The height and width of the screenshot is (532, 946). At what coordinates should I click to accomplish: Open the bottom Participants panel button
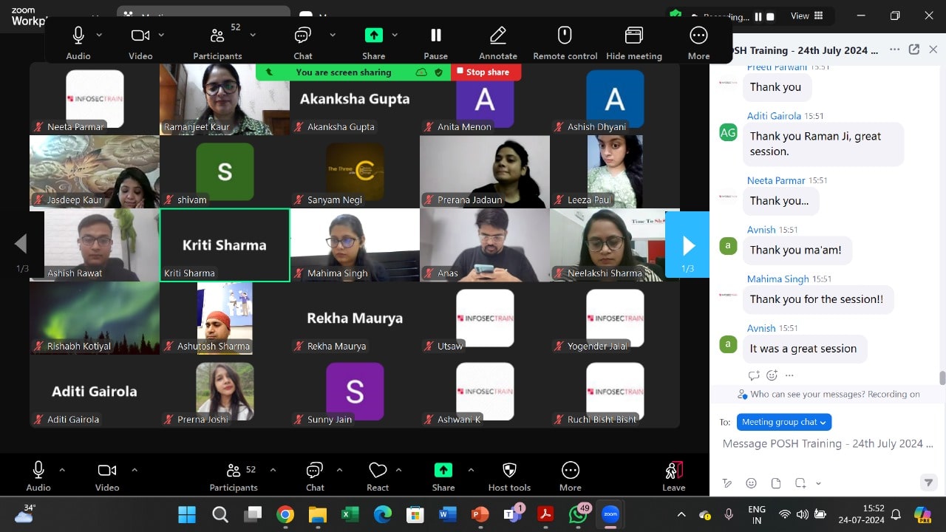click(x=234, y=471)
